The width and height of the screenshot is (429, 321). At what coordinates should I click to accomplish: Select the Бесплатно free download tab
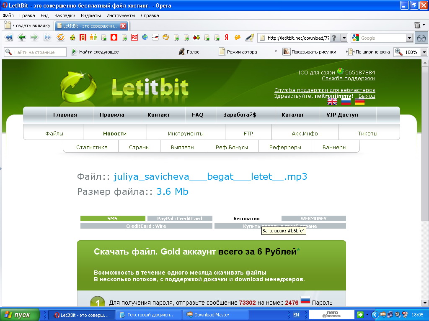tap(246, 218)
